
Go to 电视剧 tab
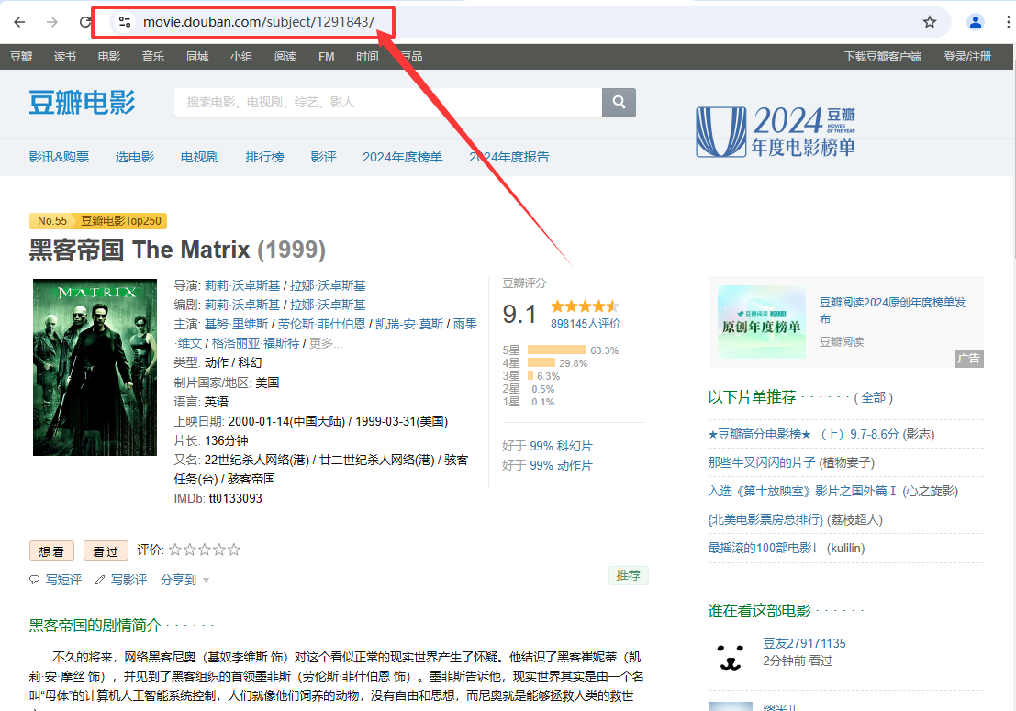pos(199,157)
